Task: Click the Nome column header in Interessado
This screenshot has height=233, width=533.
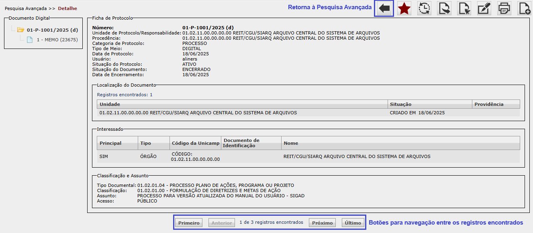Action: click(291, 143)
